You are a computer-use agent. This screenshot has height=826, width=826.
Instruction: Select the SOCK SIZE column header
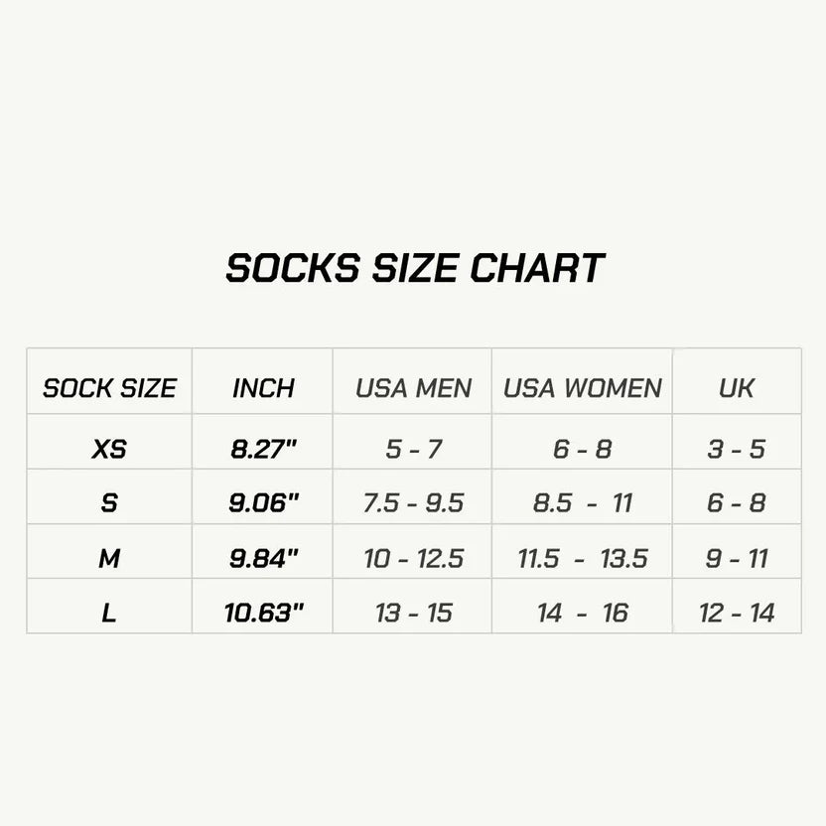tap(109, 388)
